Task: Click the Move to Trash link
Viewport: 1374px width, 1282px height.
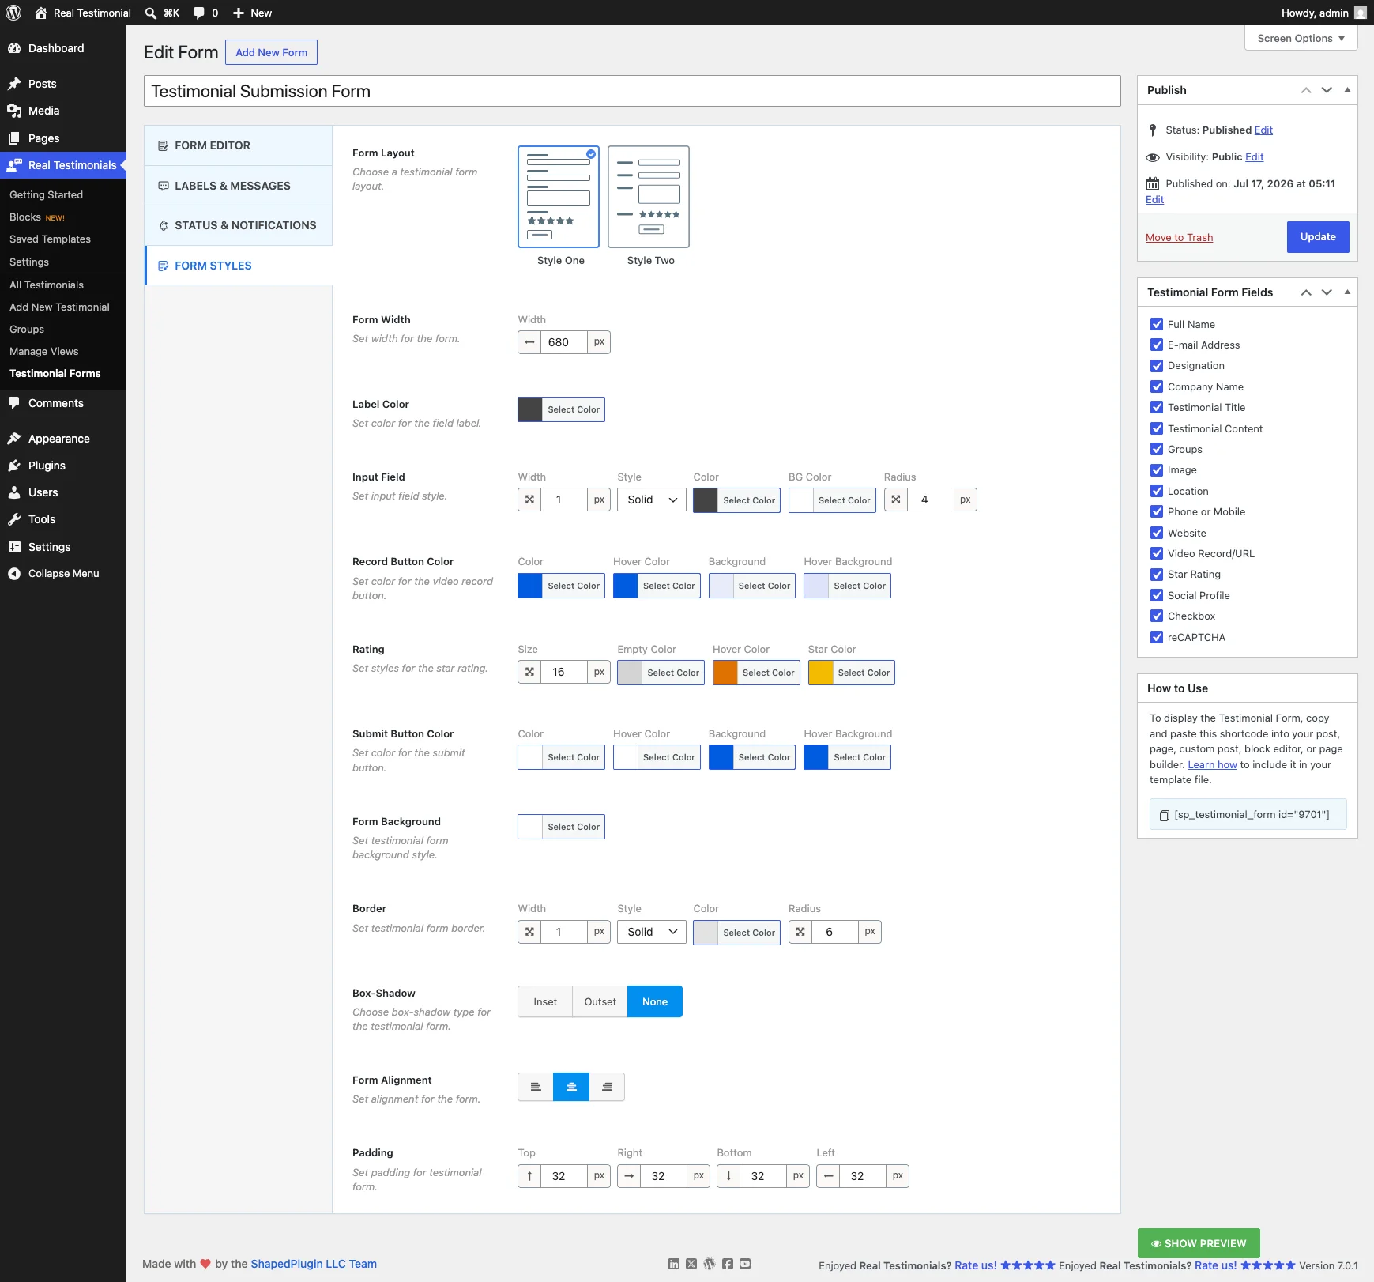Action: pyautogui.click(x=1179, y=238)
